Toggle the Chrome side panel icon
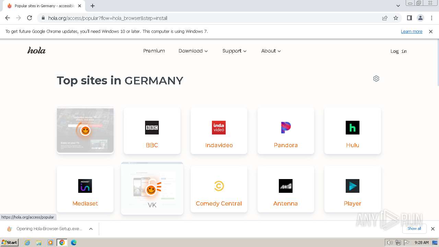The height and width of the screenshot is (247, 439). pyautogui.click(x=409, y=18)
